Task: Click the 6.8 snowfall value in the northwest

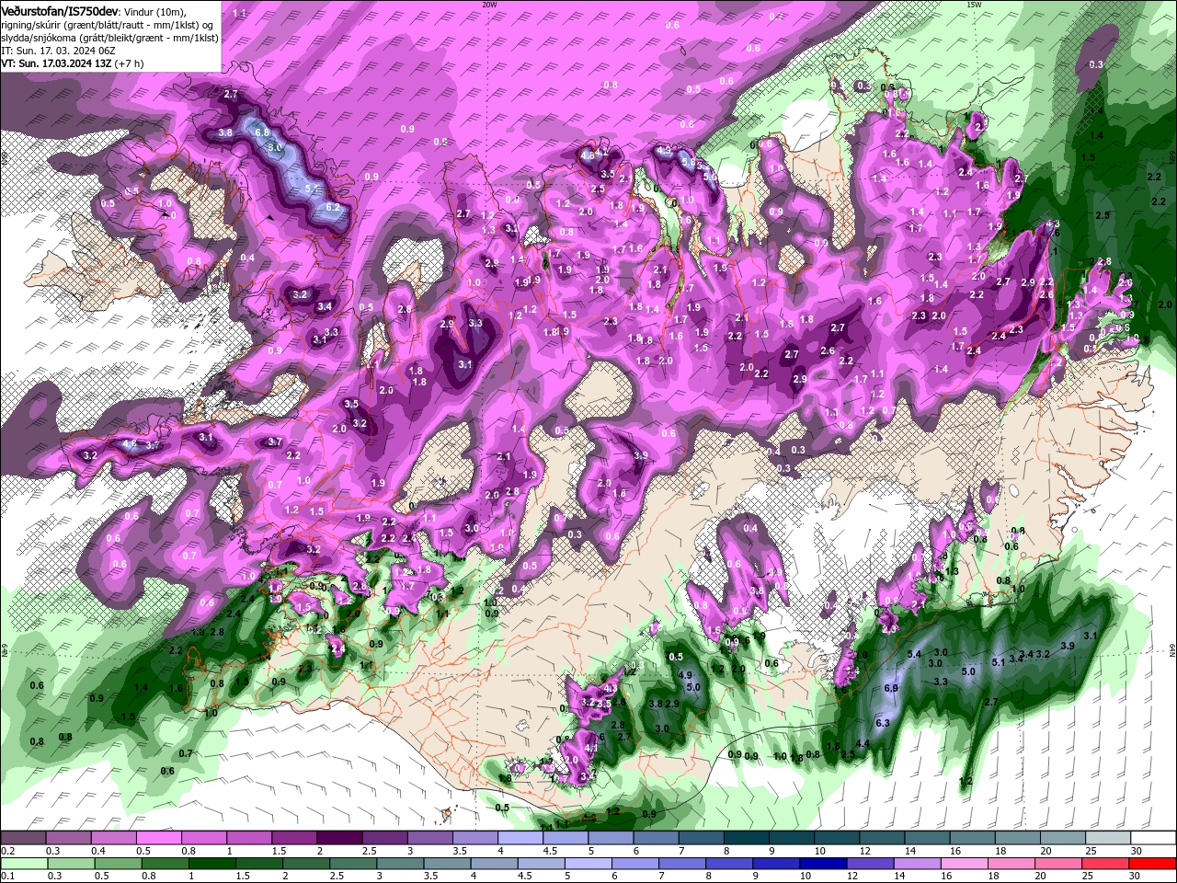Action: click(x=261, y=132)
